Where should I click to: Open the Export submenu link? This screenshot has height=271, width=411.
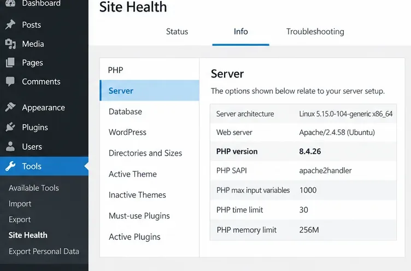[20, 220]
